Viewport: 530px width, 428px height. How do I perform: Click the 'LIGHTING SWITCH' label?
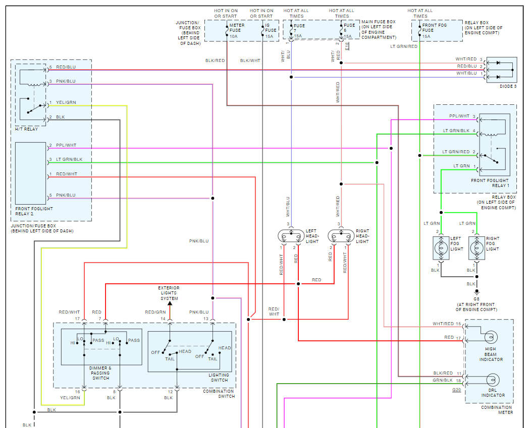[x=219, y=378]
